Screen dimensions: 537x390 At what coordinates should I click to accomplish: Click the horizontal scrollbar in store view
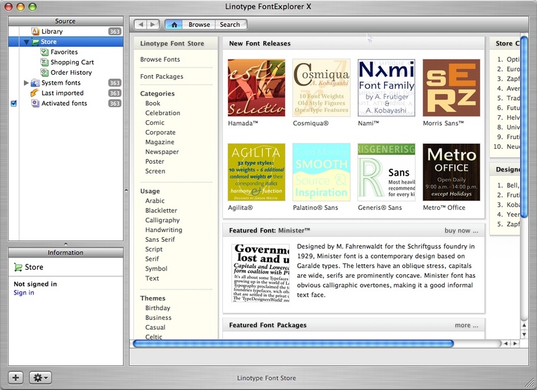point(293,343)
